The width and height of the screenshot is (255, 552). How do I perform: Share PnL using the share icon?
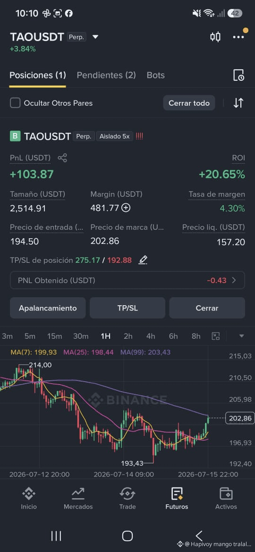click(62, 158)
